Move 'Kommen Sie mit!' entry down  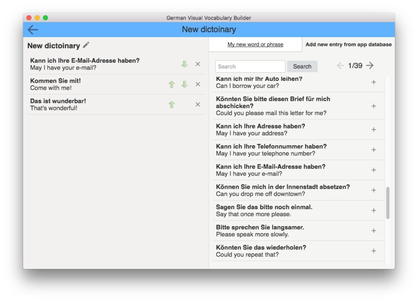point(185,84)
